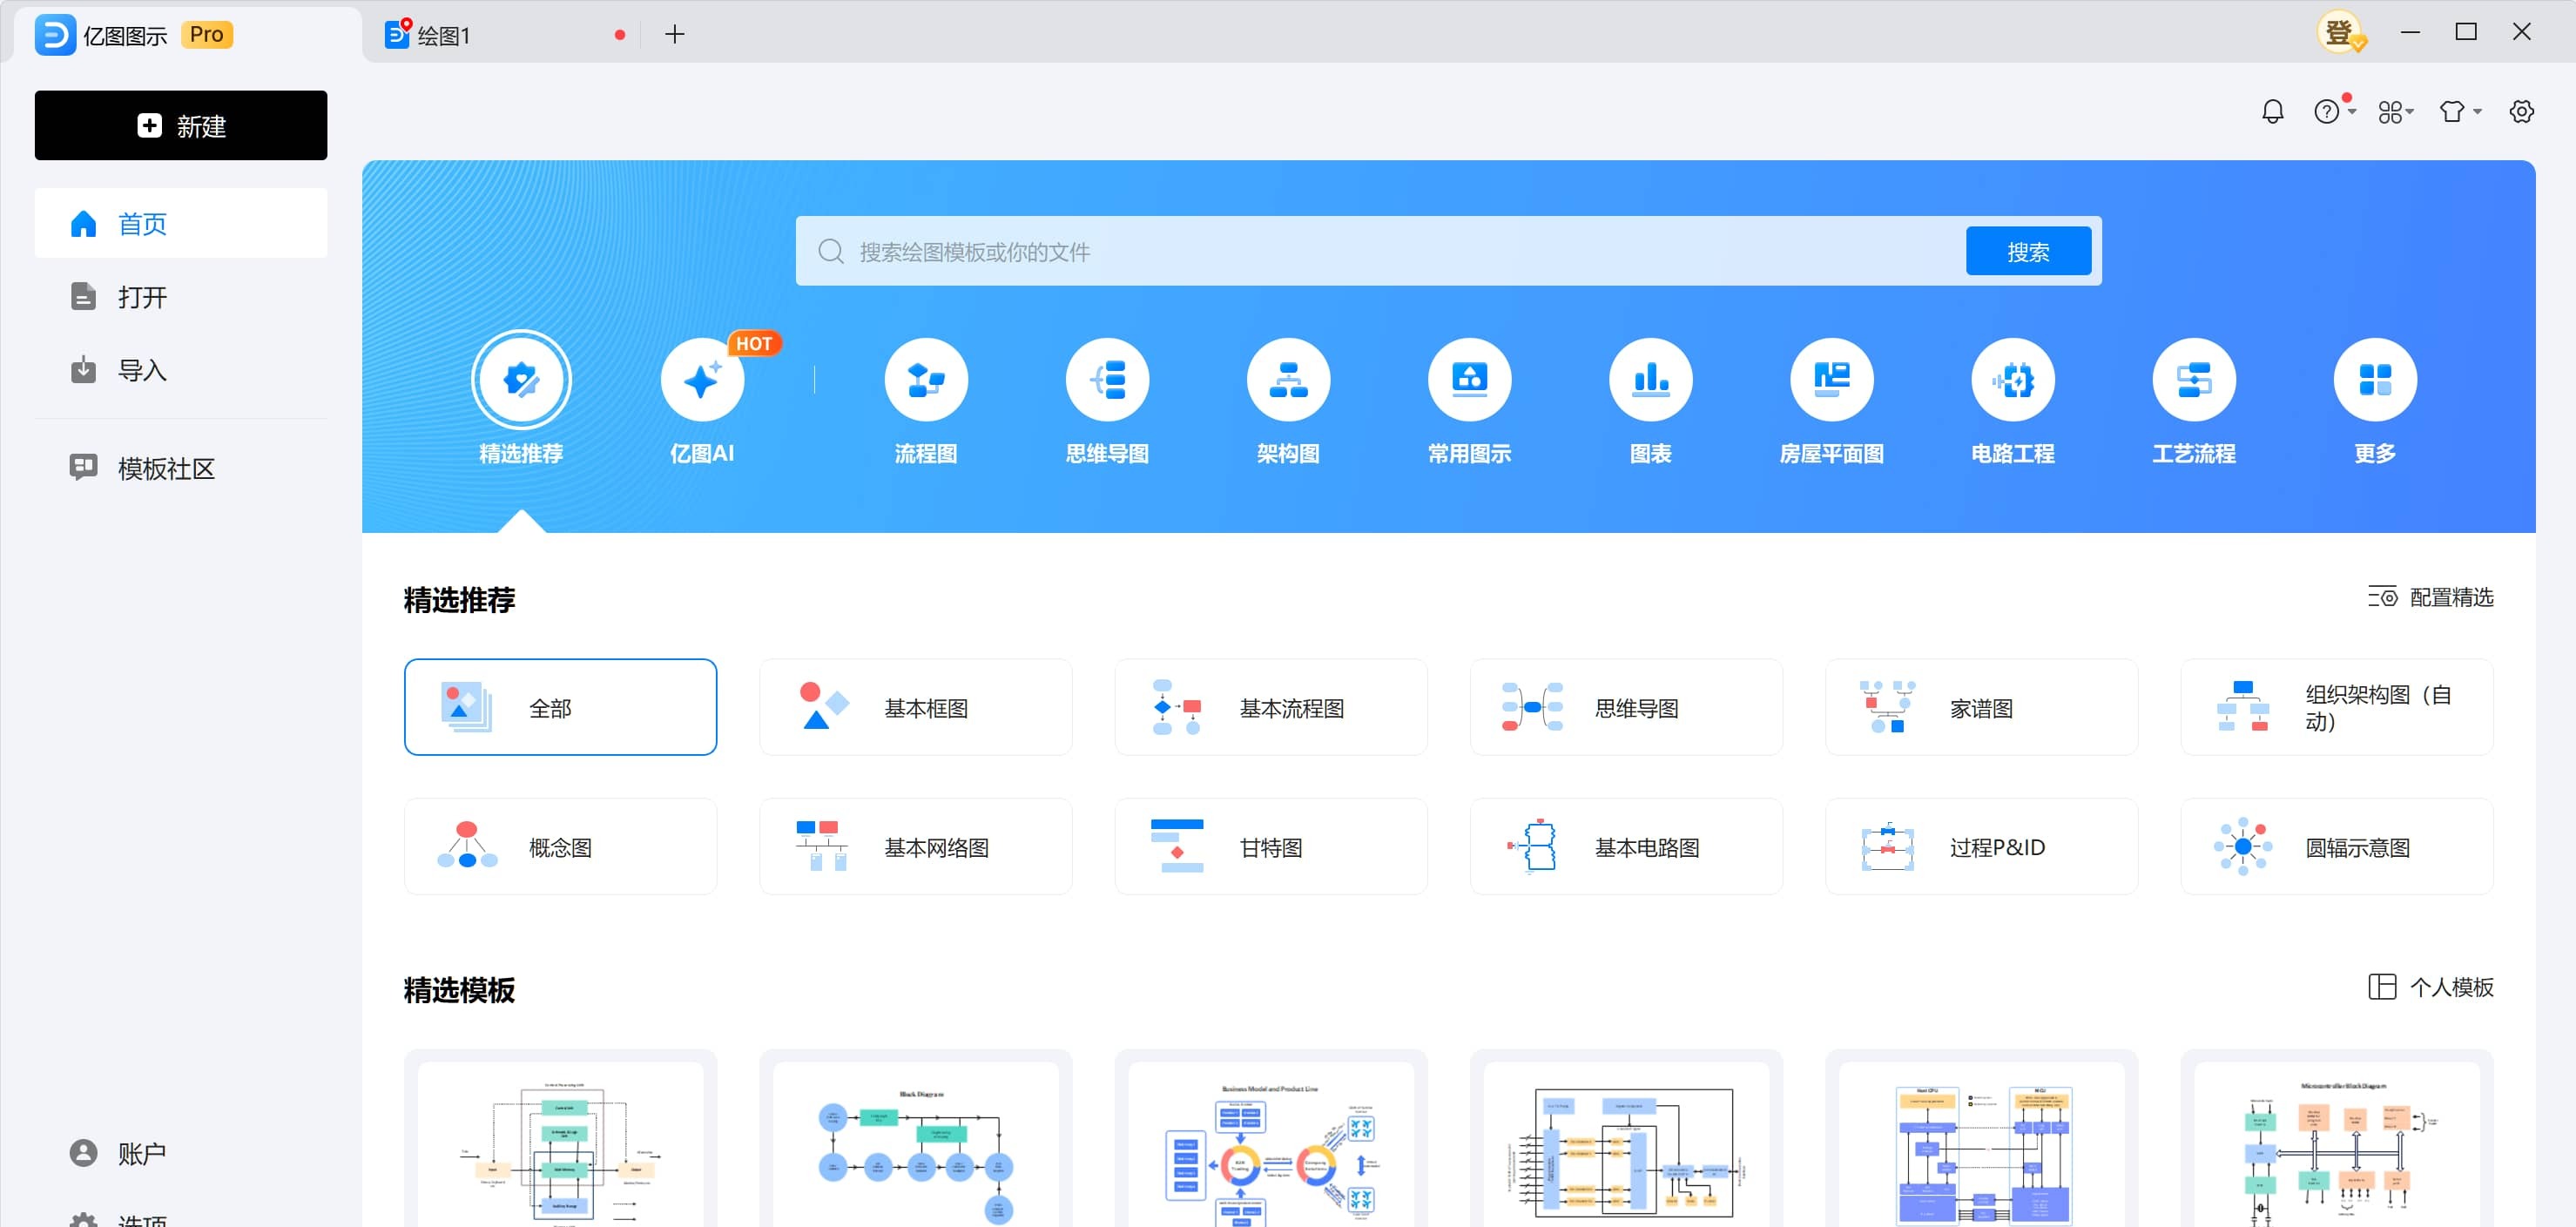Open the 首页 home page item

pos(181,223)
